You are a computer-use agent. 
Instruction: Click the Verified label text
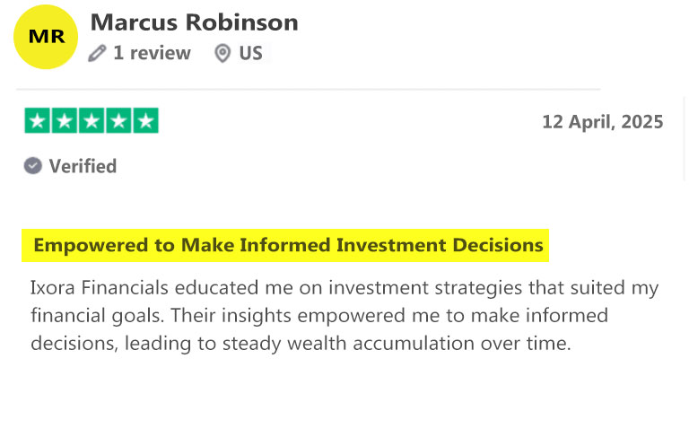tap(83, 166)
